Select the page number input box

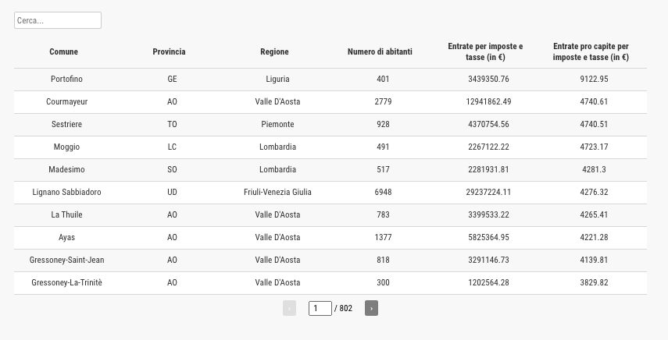click(320, 308)
